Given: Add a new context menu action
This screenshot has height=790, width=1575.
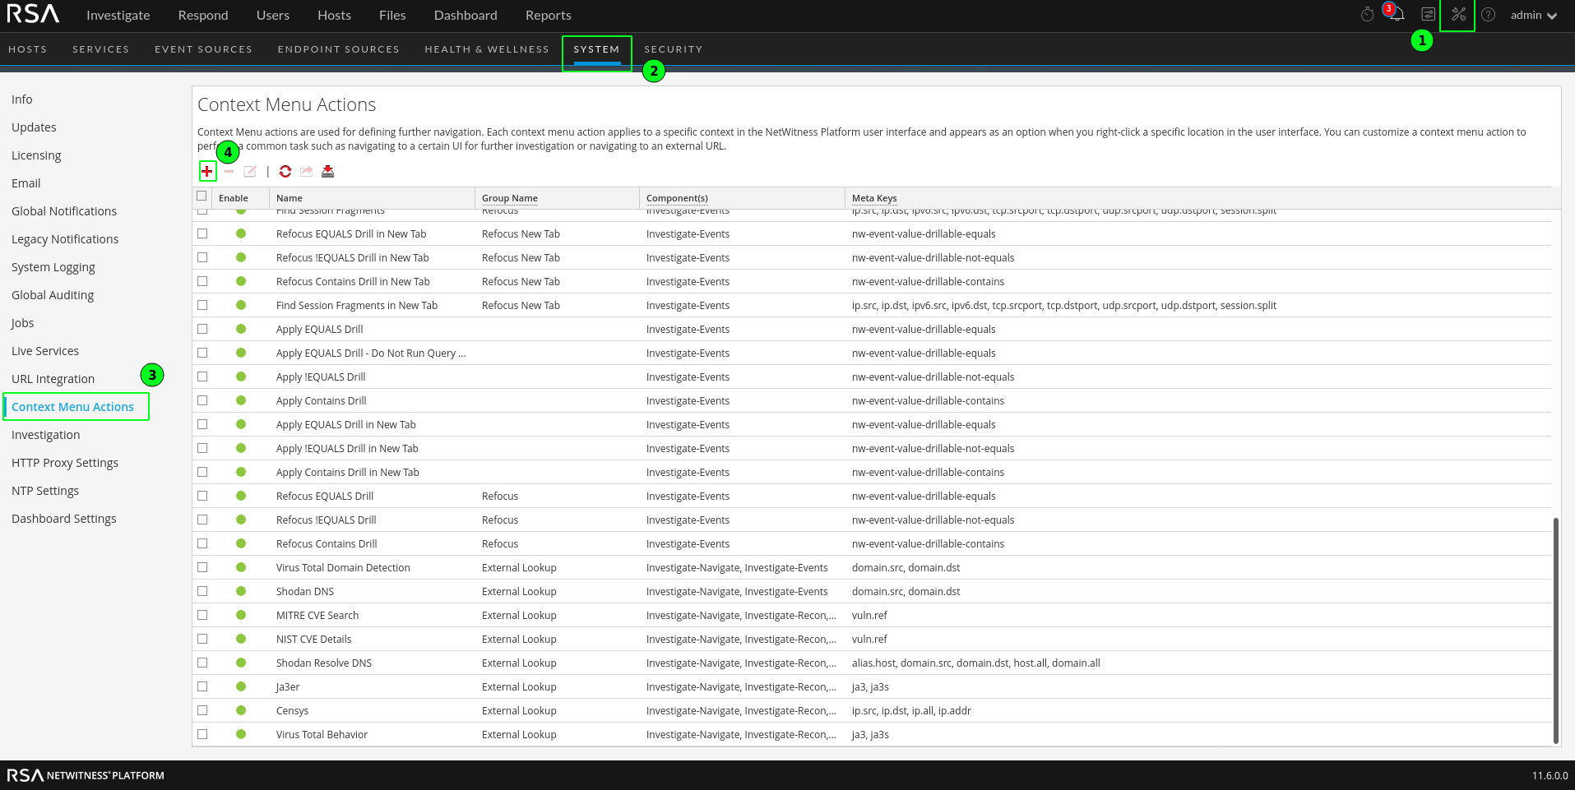Looking at the screenshot, I should pos(206,172).
